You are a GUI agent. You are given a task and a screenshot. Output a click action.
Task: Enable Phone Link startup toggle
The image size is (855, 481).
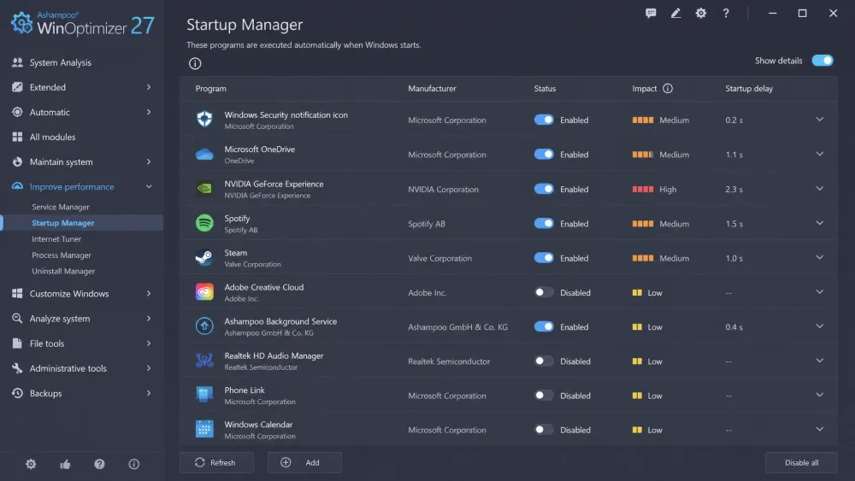[x=544, y=396]
